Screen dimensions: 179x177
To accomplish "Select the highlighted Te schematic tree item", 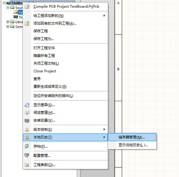I will click(x=20, y=12).
